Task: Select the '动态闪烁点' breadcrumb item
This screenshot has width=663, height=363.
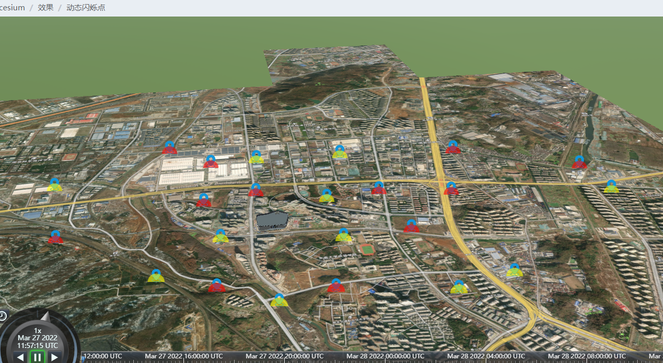Action: [x=86, y=8]
